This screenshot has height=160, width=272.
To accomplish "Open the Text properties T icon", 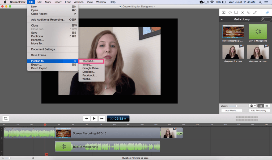I will 261,12.
